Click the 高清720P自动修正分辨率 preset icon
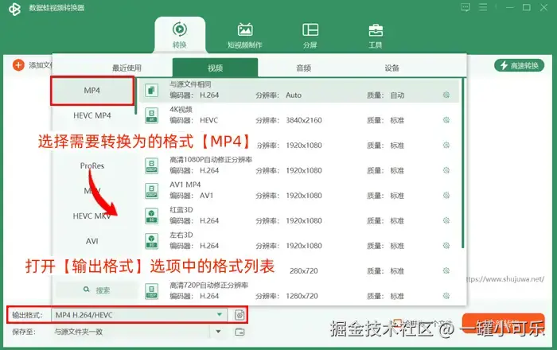Screen dimensions: 557x350 pos(152,291)
